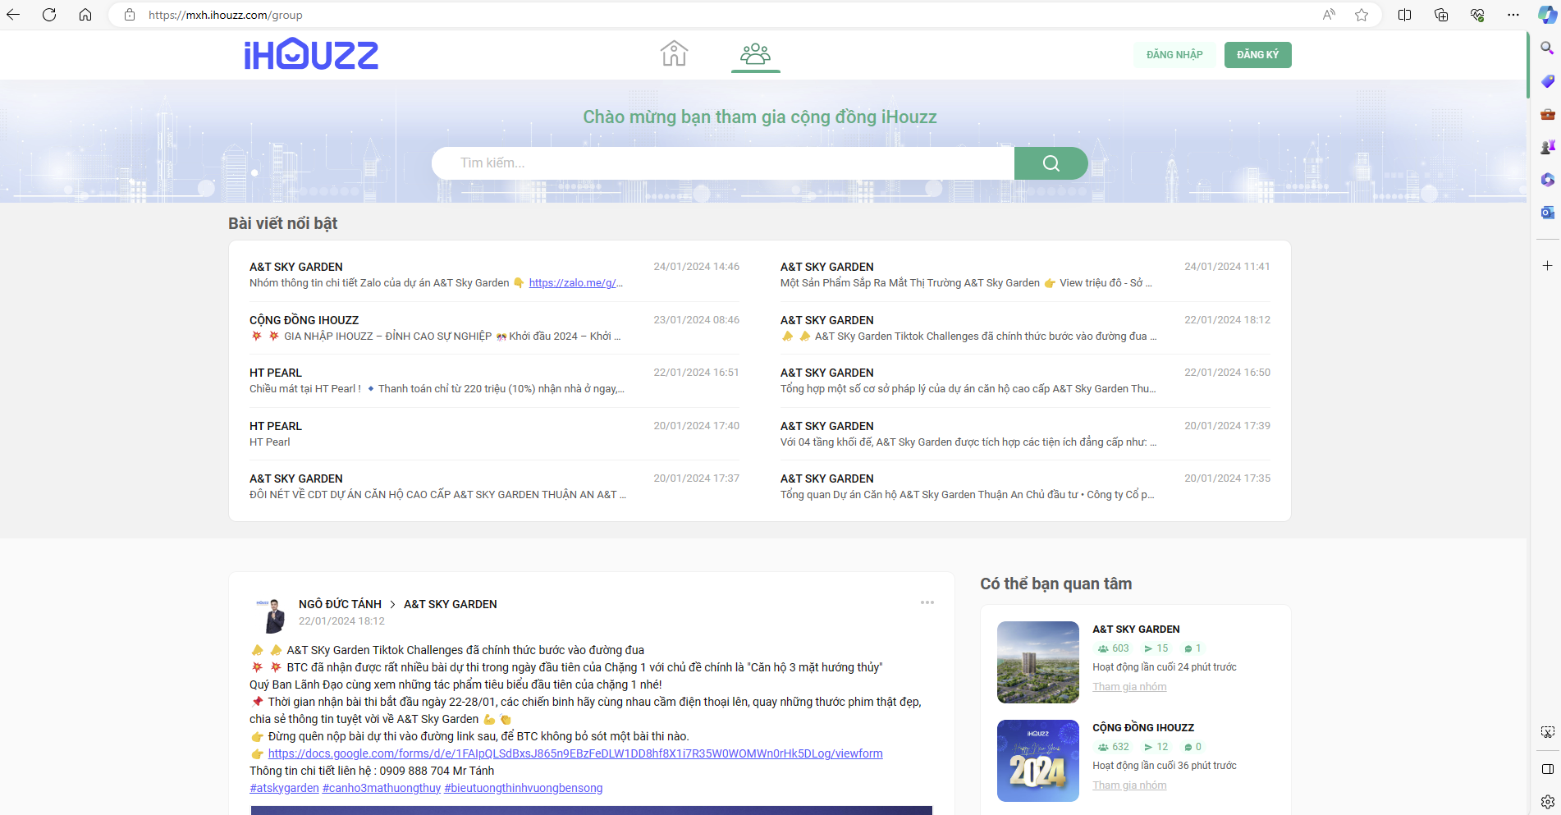1561x815 pixels.
Task: Open featured post dated 24/01/2024 11:41
Action: pyautogui.click(x=1025, y=275)
